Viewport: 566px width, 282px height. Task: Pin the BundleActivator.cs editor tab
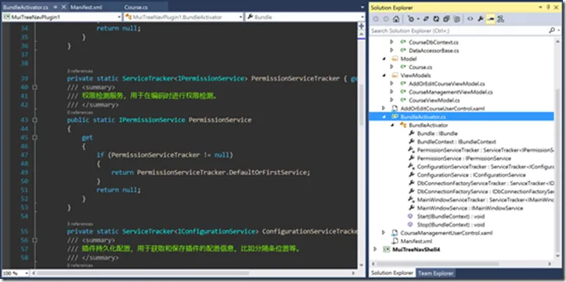pos(56,7)
